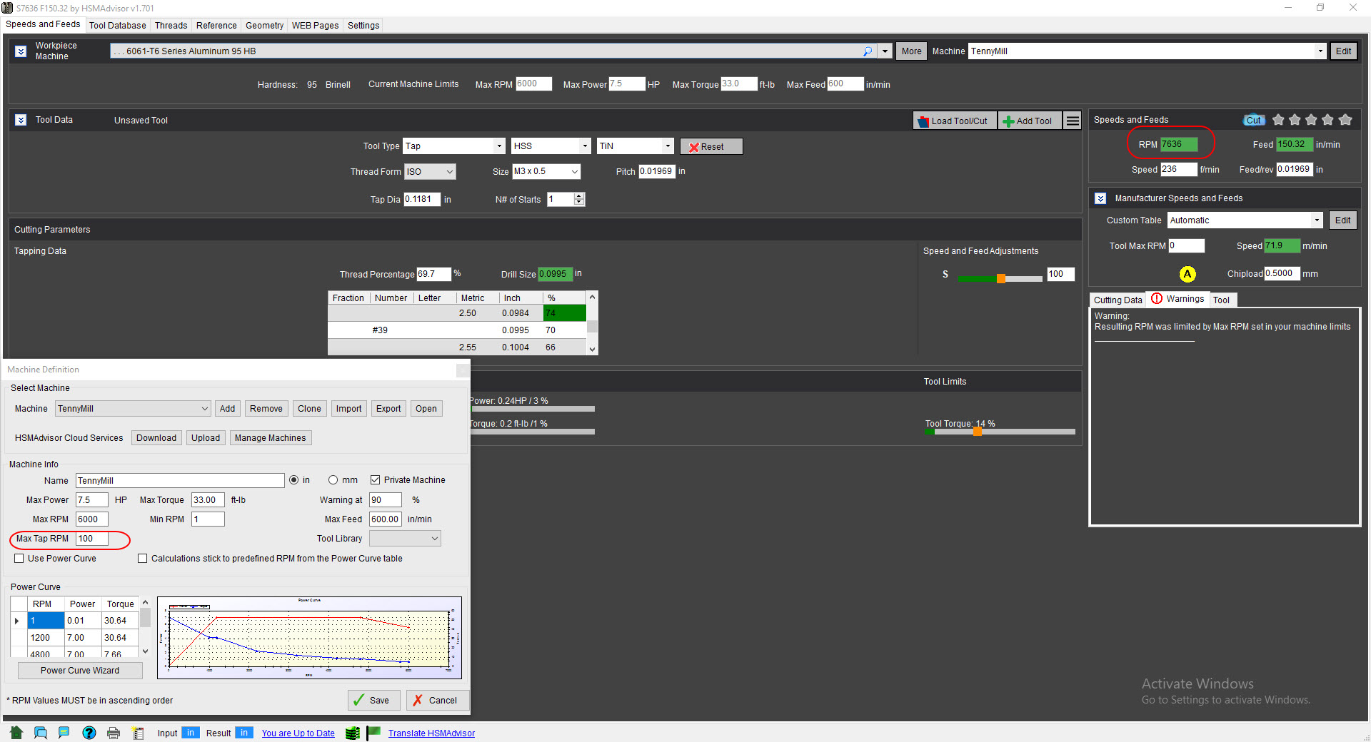Open the Tool Type dropdown
Viewport: 1371px width, 742px height.
tap(499, 146)
